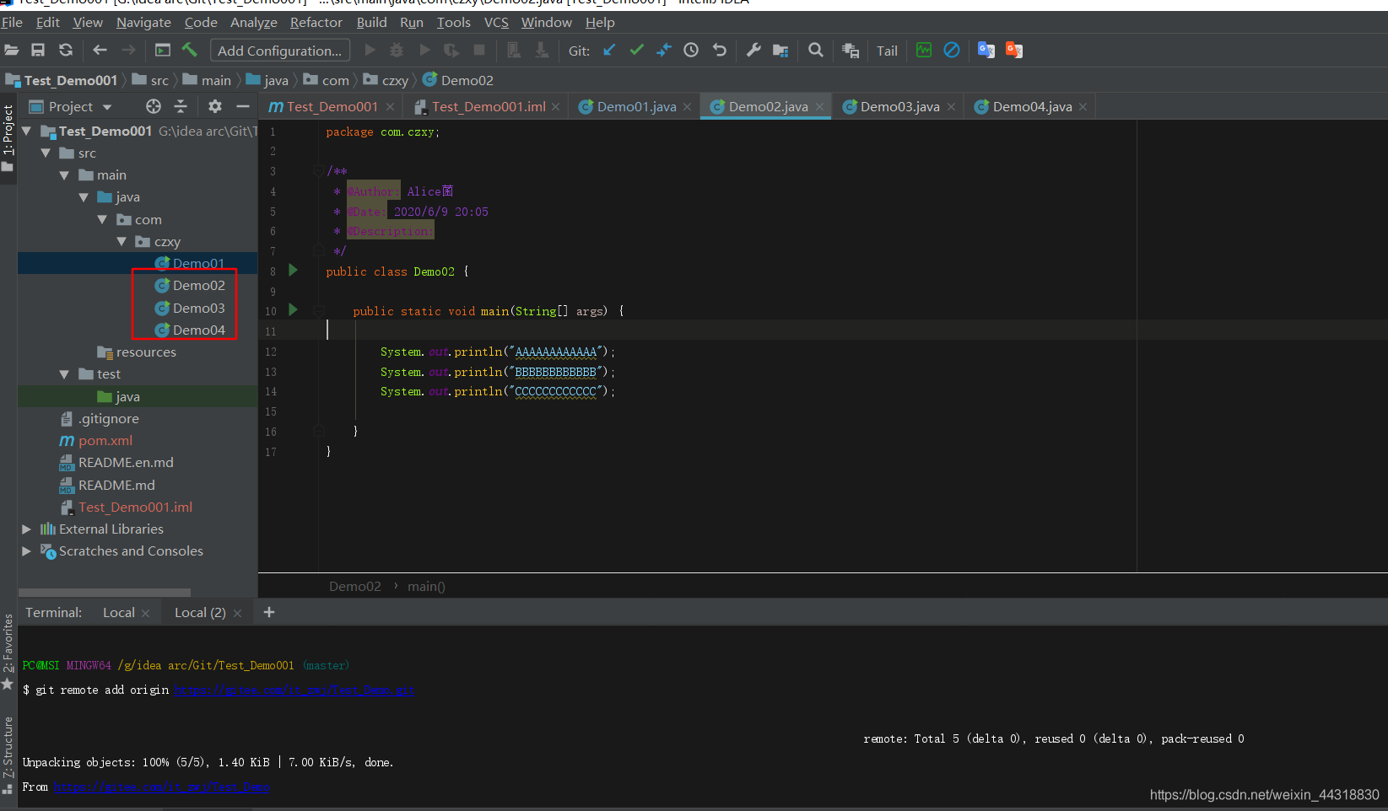The image size is (1388, 811).
Task: Open Search Everywhere magnifier icon
Action: click(x=815, y=51)
